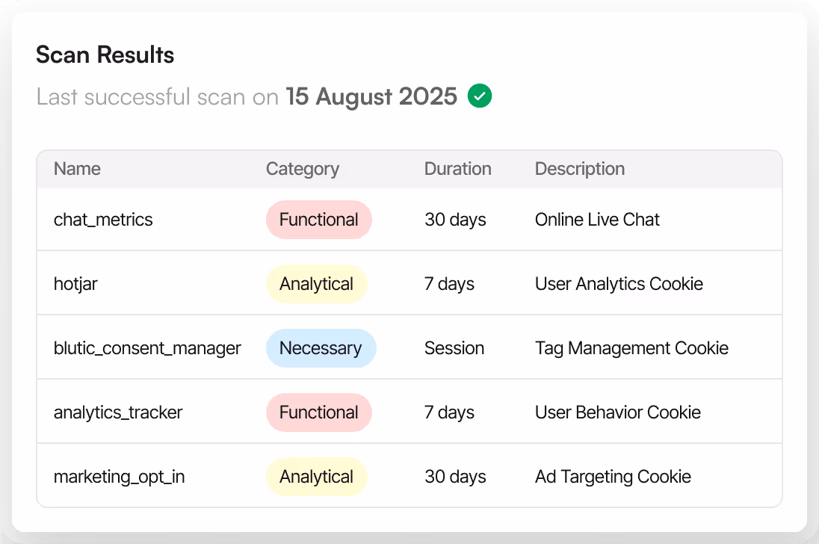Select the blue Necessary category badge

tap(321, 348)
